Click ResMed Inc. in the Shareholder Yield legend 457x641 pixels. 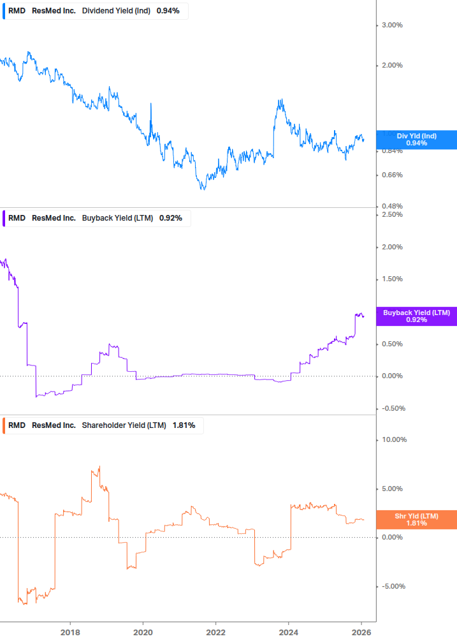(x=54, y=425)
